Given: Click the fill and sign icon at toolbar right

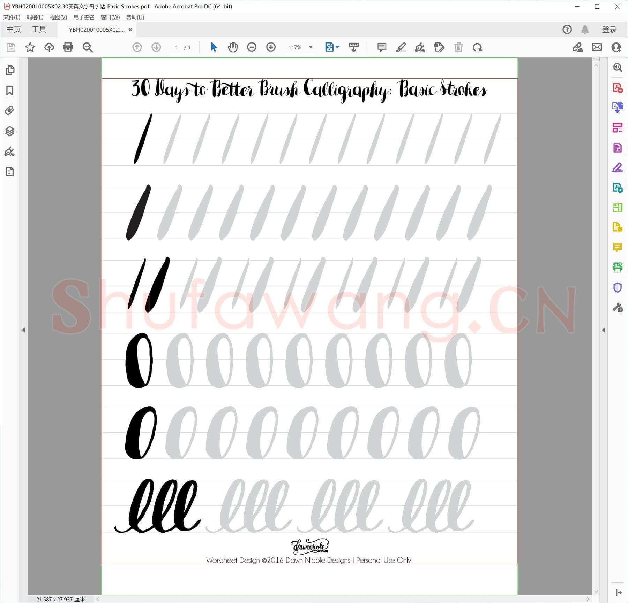Looking at the screenshot, I should click(578, 47).
